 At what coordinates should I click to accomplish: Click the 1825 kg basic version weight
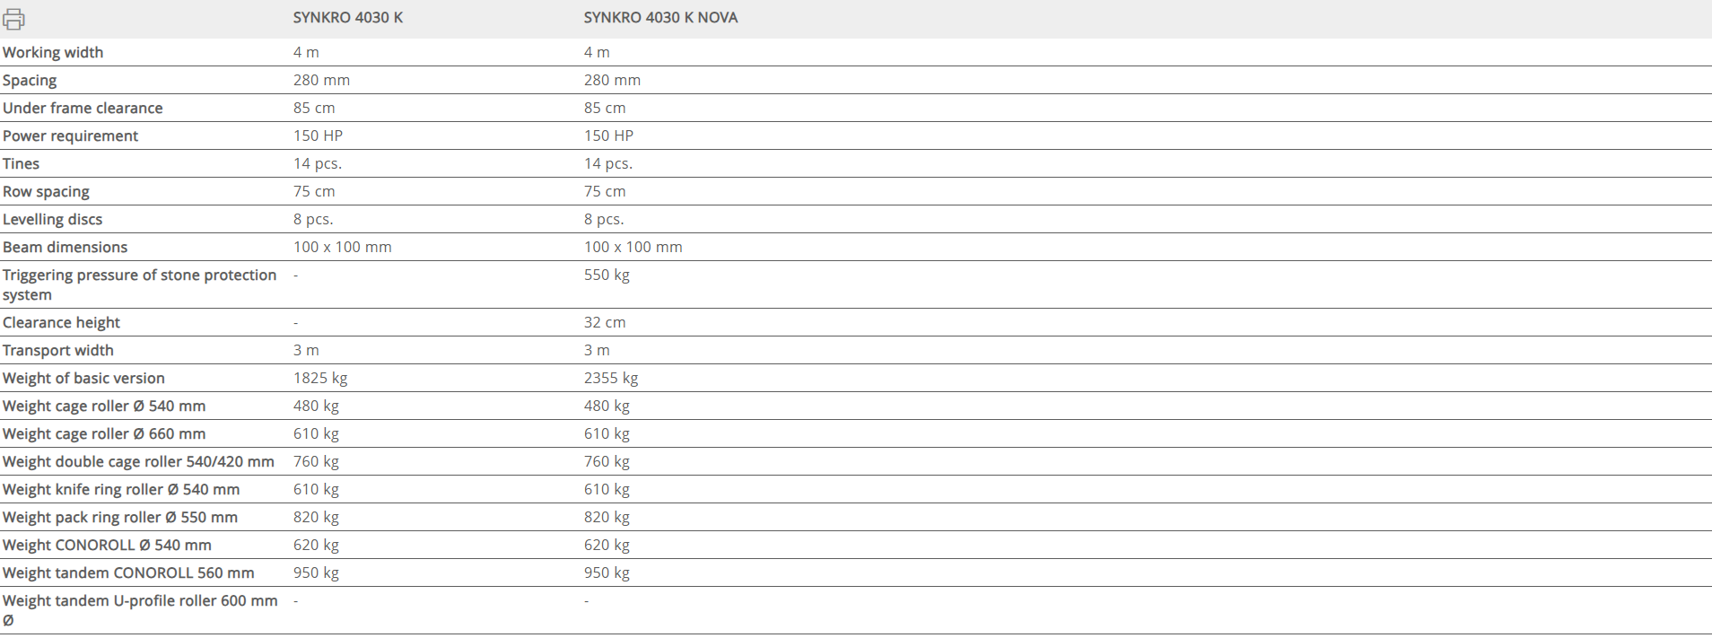[320, 378]
